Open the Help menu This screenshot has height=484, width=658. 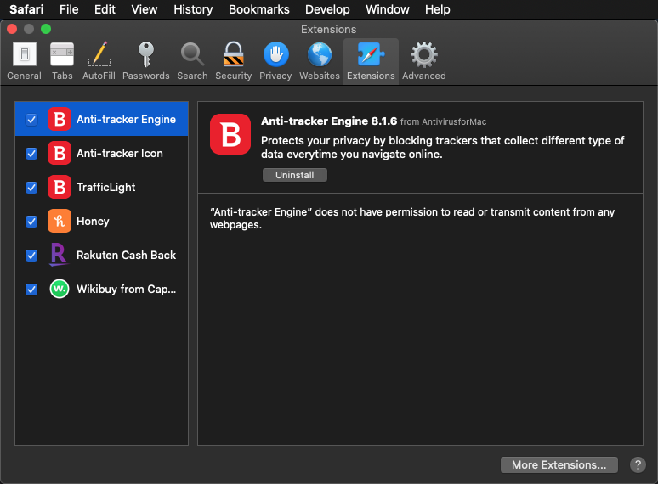click(437, 9)
